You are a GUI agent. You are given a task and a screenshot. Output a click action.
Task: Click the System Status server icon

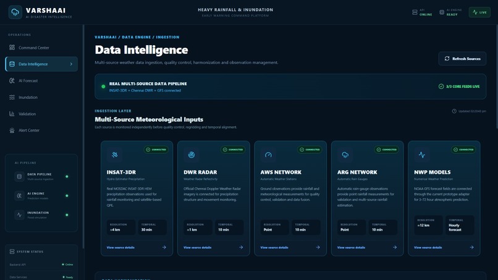[12, 252]
